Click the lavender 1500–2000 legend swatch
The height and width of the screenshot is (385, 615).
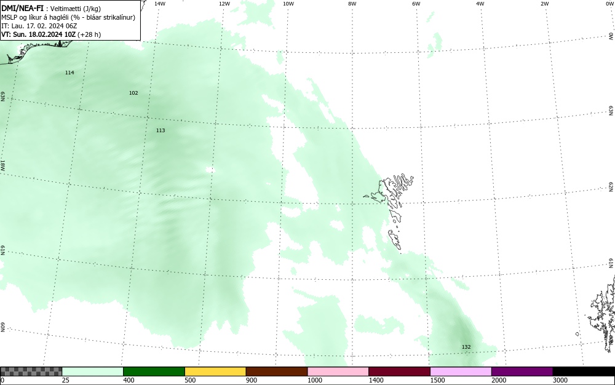pyautogui.click(x=461, y=371)
